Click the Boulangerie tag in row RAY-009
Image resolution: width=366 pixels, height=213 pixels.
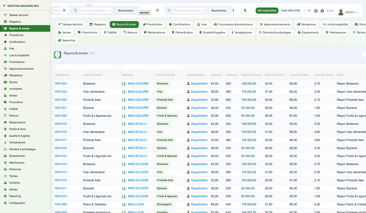click(x=164, y=204)
